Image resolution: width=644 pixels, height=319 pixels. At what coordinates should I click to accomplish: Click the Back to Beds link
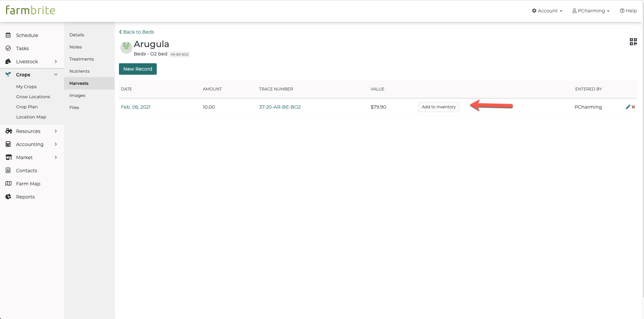click(x=136, y=32)
